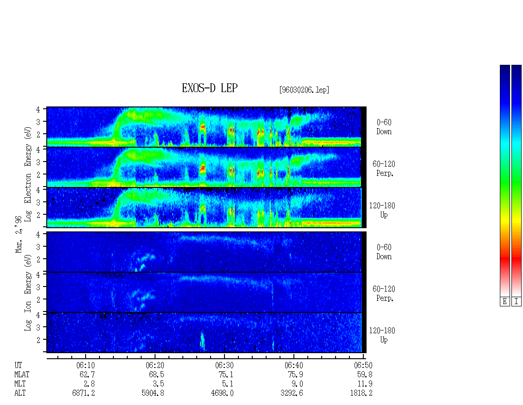Click the MLAT value 75.9
The height and width of the screenshot is (405, 523).
(296, 374)
